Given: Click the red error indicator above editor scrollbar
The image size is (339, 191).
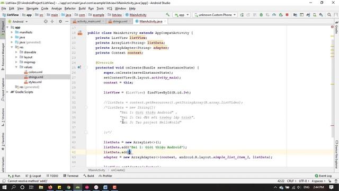Looking at the screenshot, I should 332,27.
